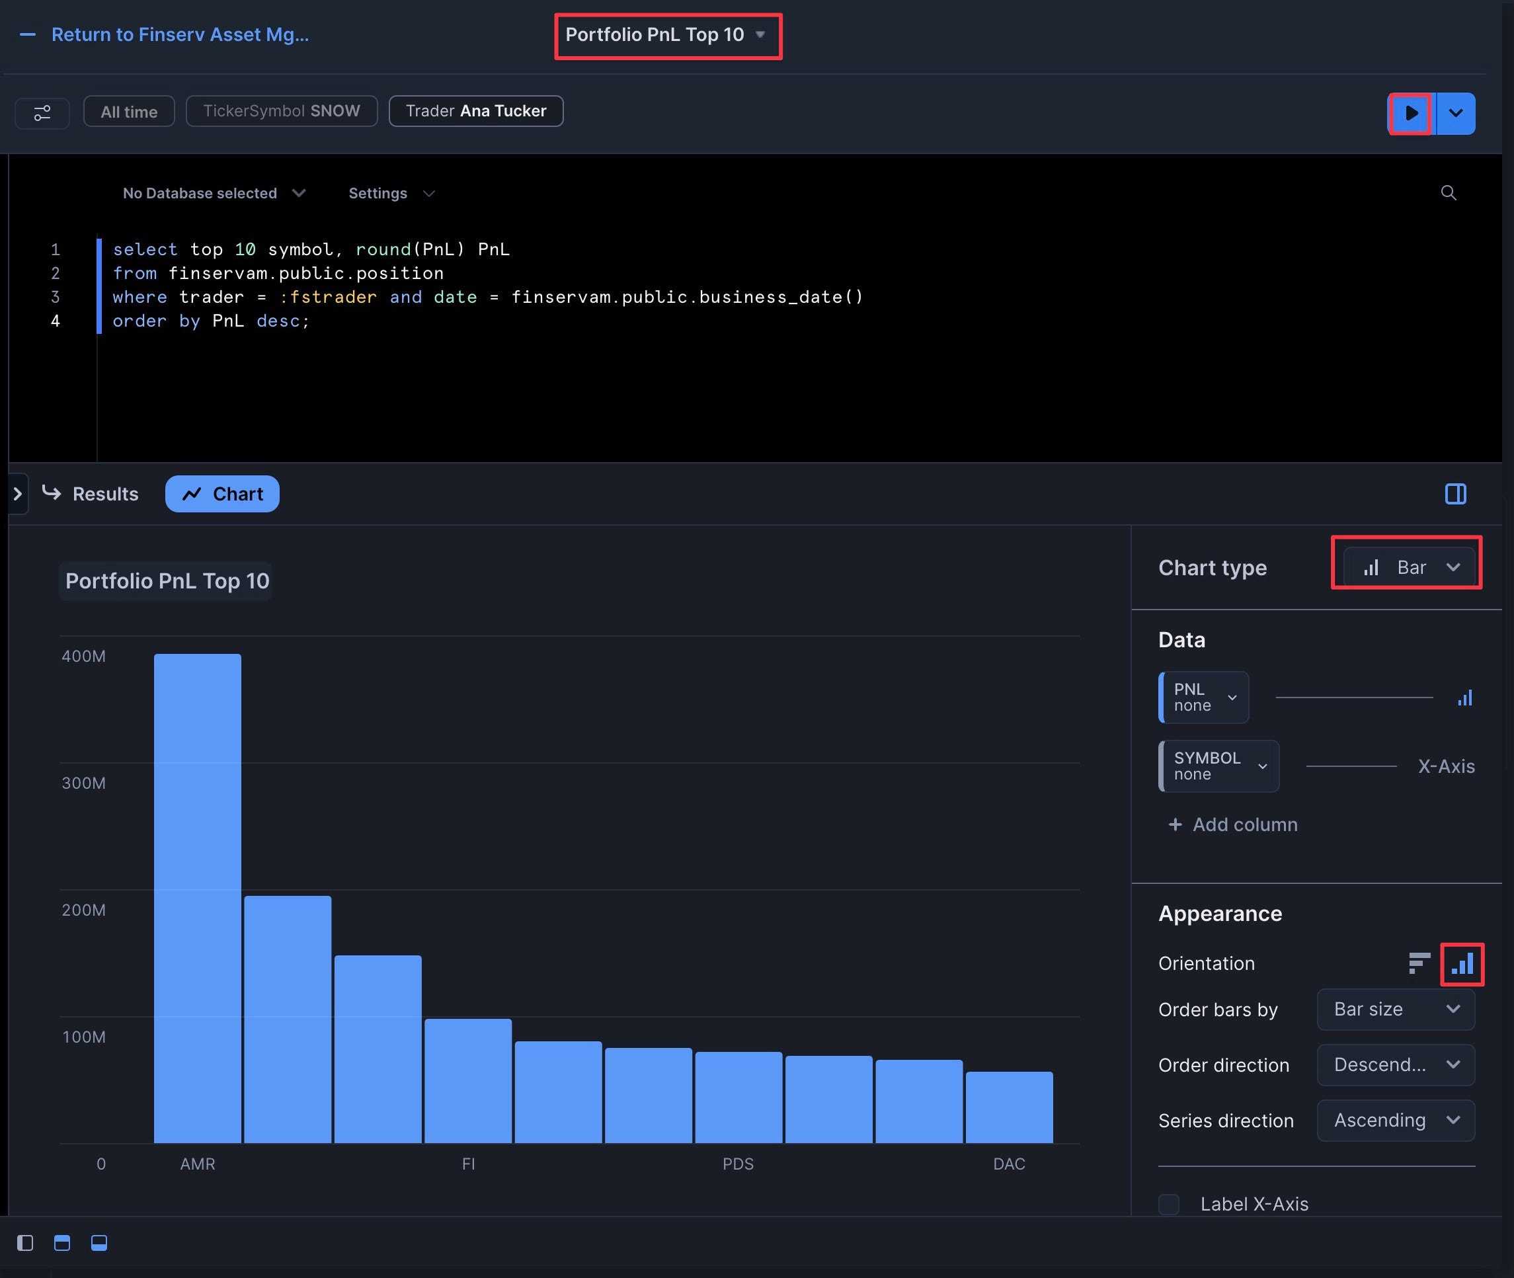1514x1278 pixels.
Task: Select vertical bar orientation
Action: (x=1462, y=963)
